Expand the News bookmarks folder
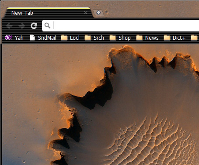The width and height of the screenshot is (199, 165). click(x=147, y=38)
